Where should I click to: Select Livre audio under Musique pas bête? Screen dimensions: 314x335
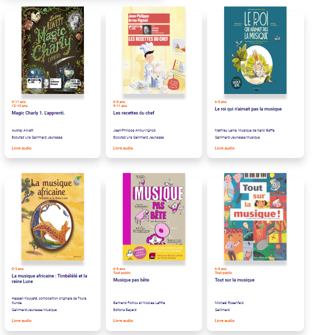[123, 320]
